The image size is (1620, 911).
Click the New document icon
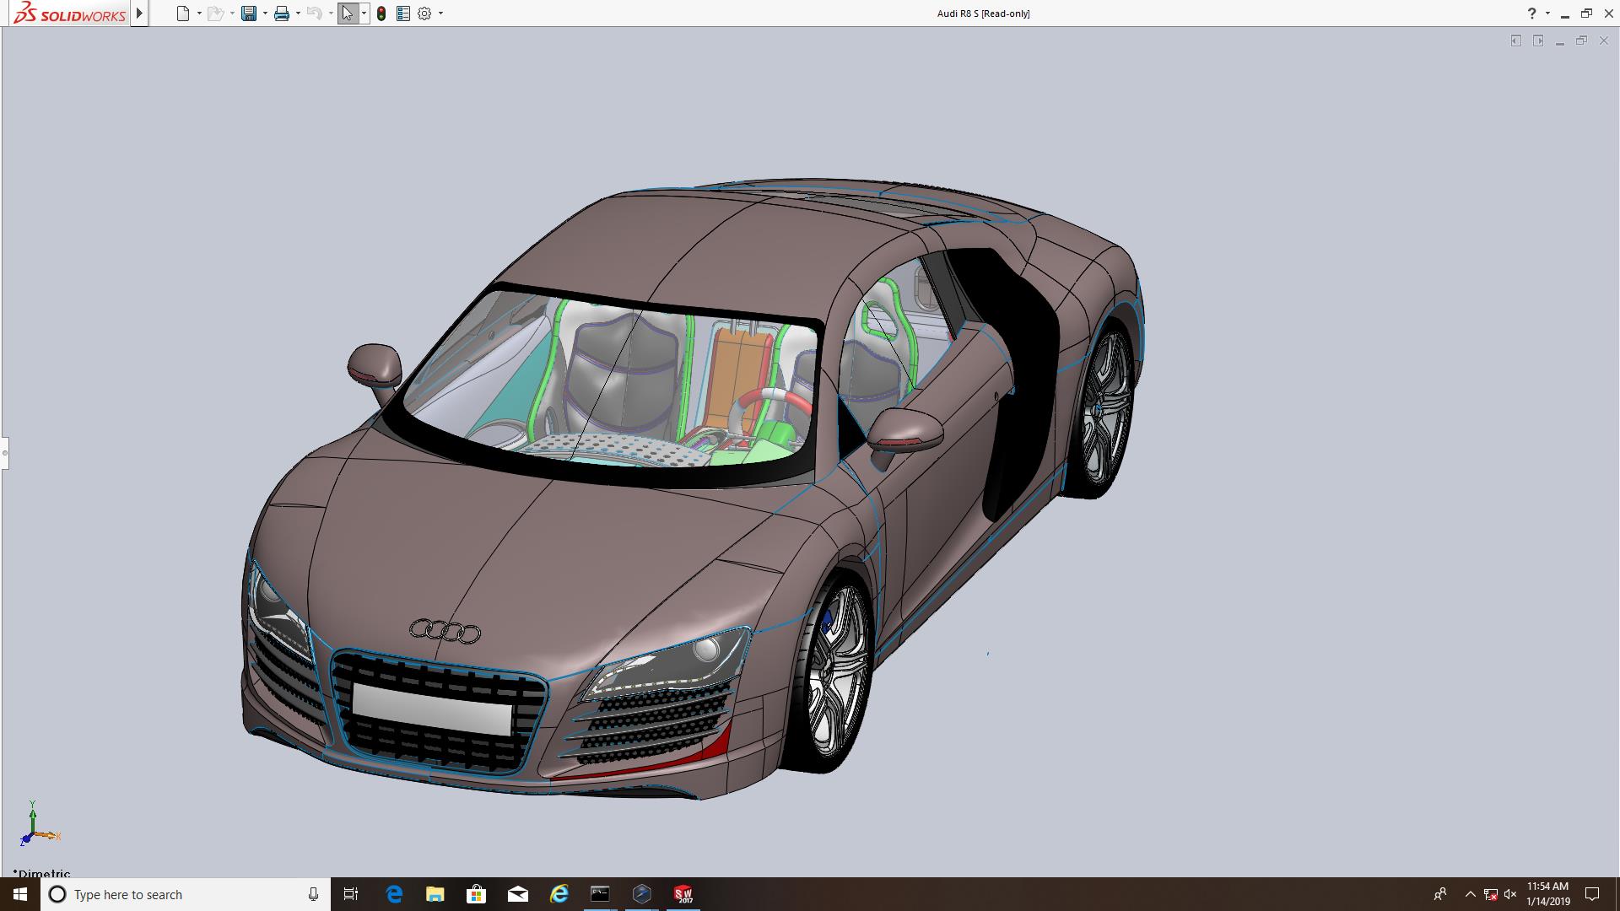(182, 13)
